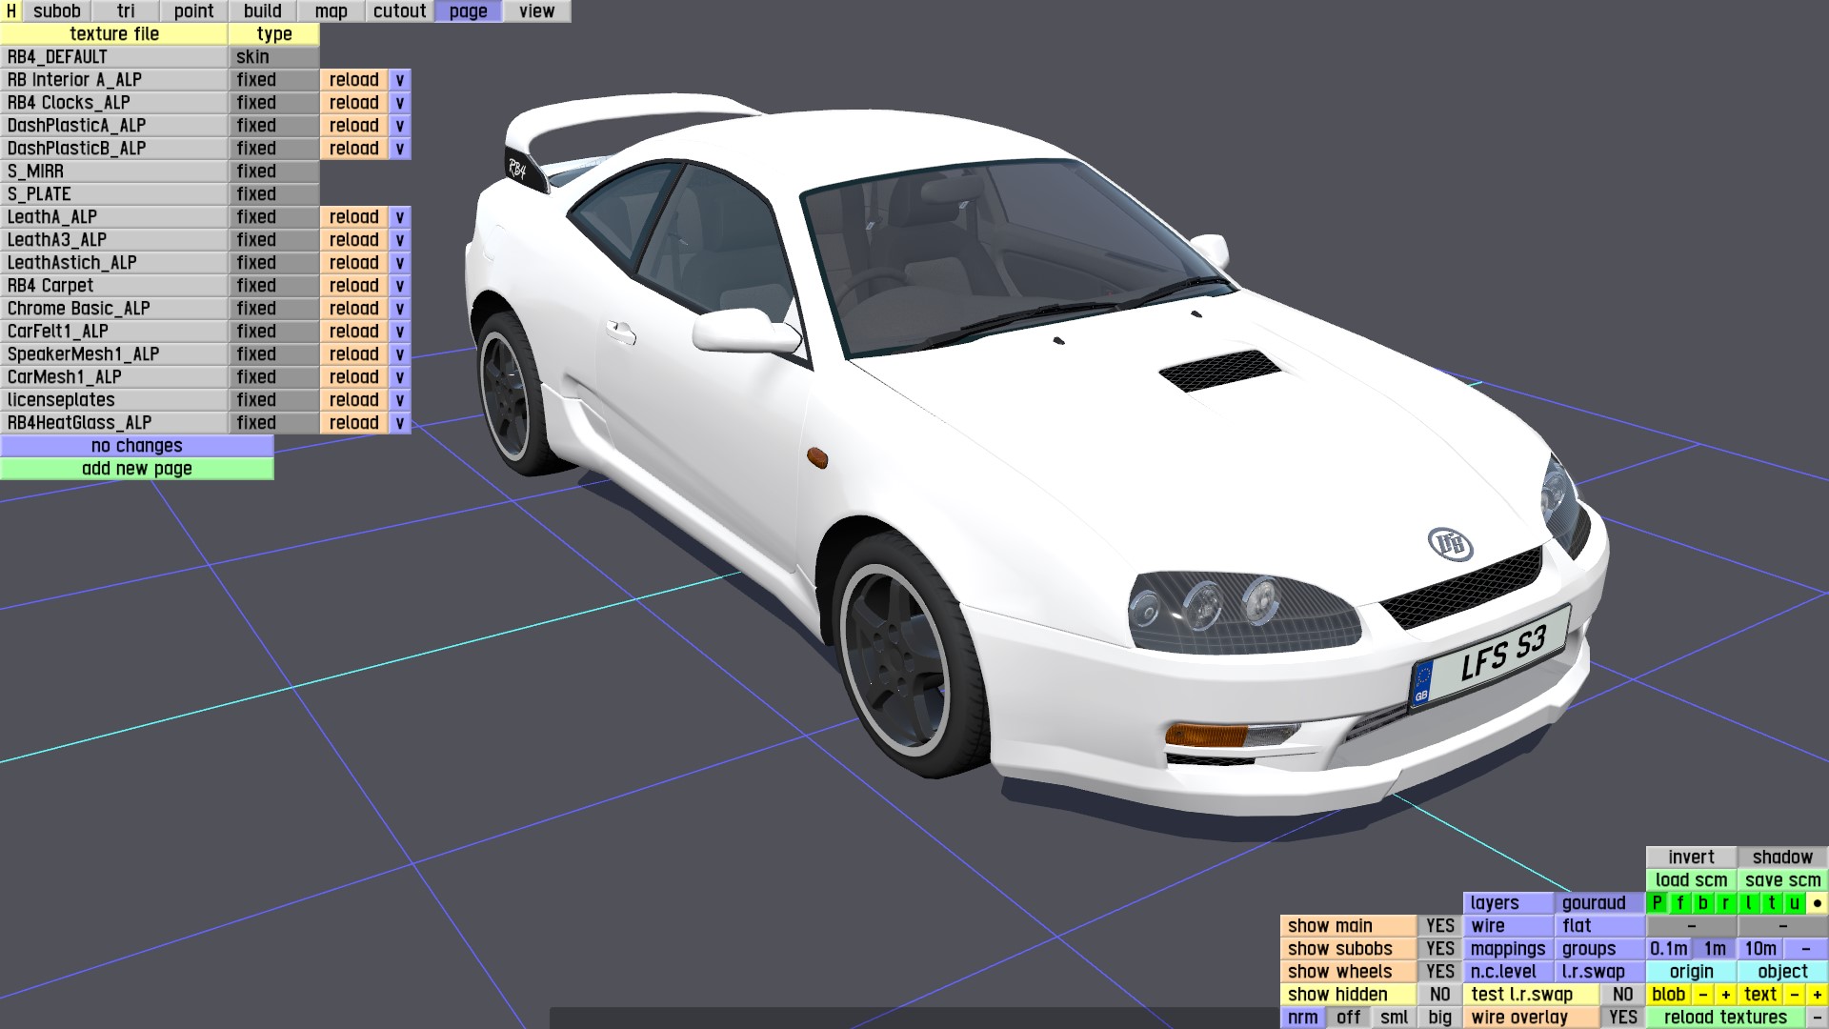Reload the RB4HeatGlass_ALP texture
This screenshot has height=1029, width=1829.
coord(353,423)
